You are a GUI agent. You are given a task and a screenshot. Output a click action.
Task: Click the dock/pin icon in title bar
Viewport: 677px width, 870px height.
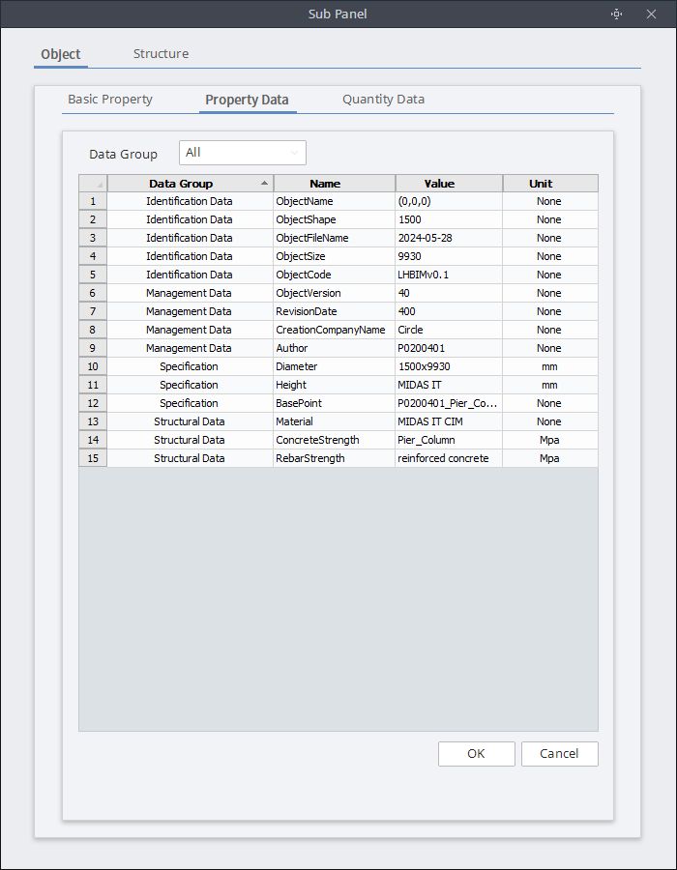[x=617, y=14]
